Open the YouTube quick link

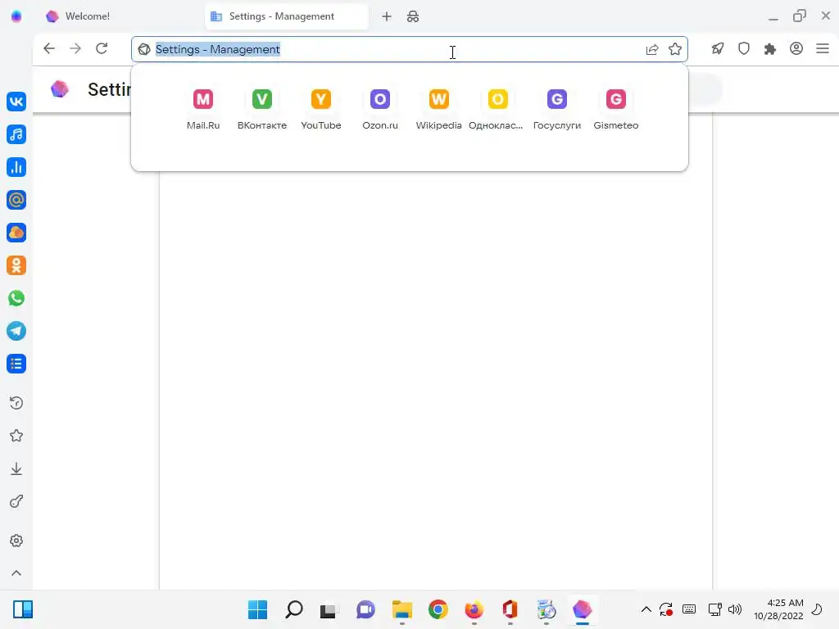[x=321, y=110]
